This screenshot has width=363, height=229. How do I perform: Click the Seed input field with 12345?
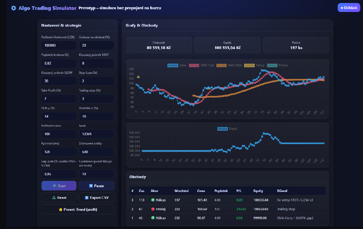96,134
